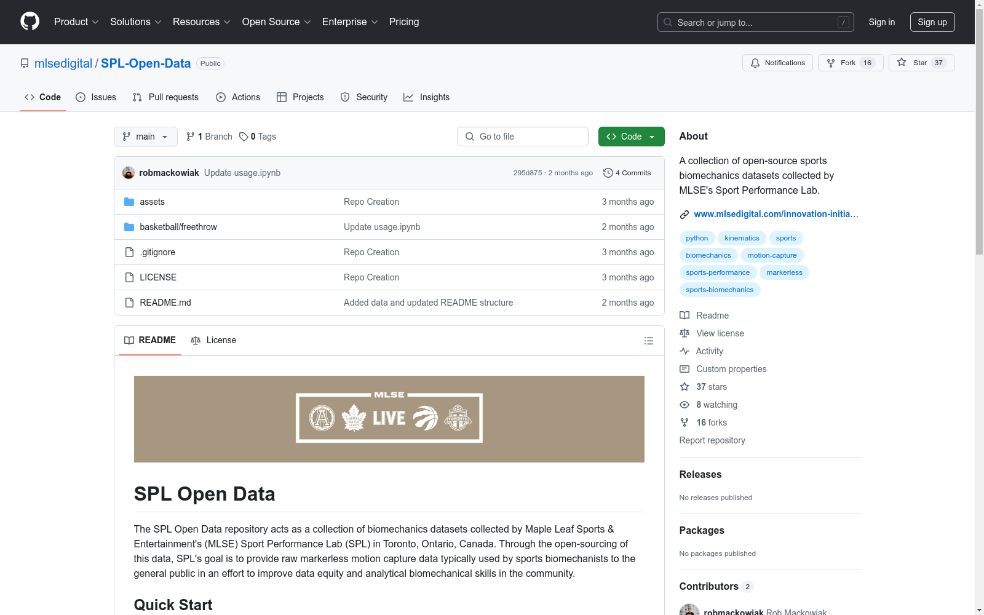Switch to the Pull requests tab
This screenshot has width=984, height=615.
[165, 97]
